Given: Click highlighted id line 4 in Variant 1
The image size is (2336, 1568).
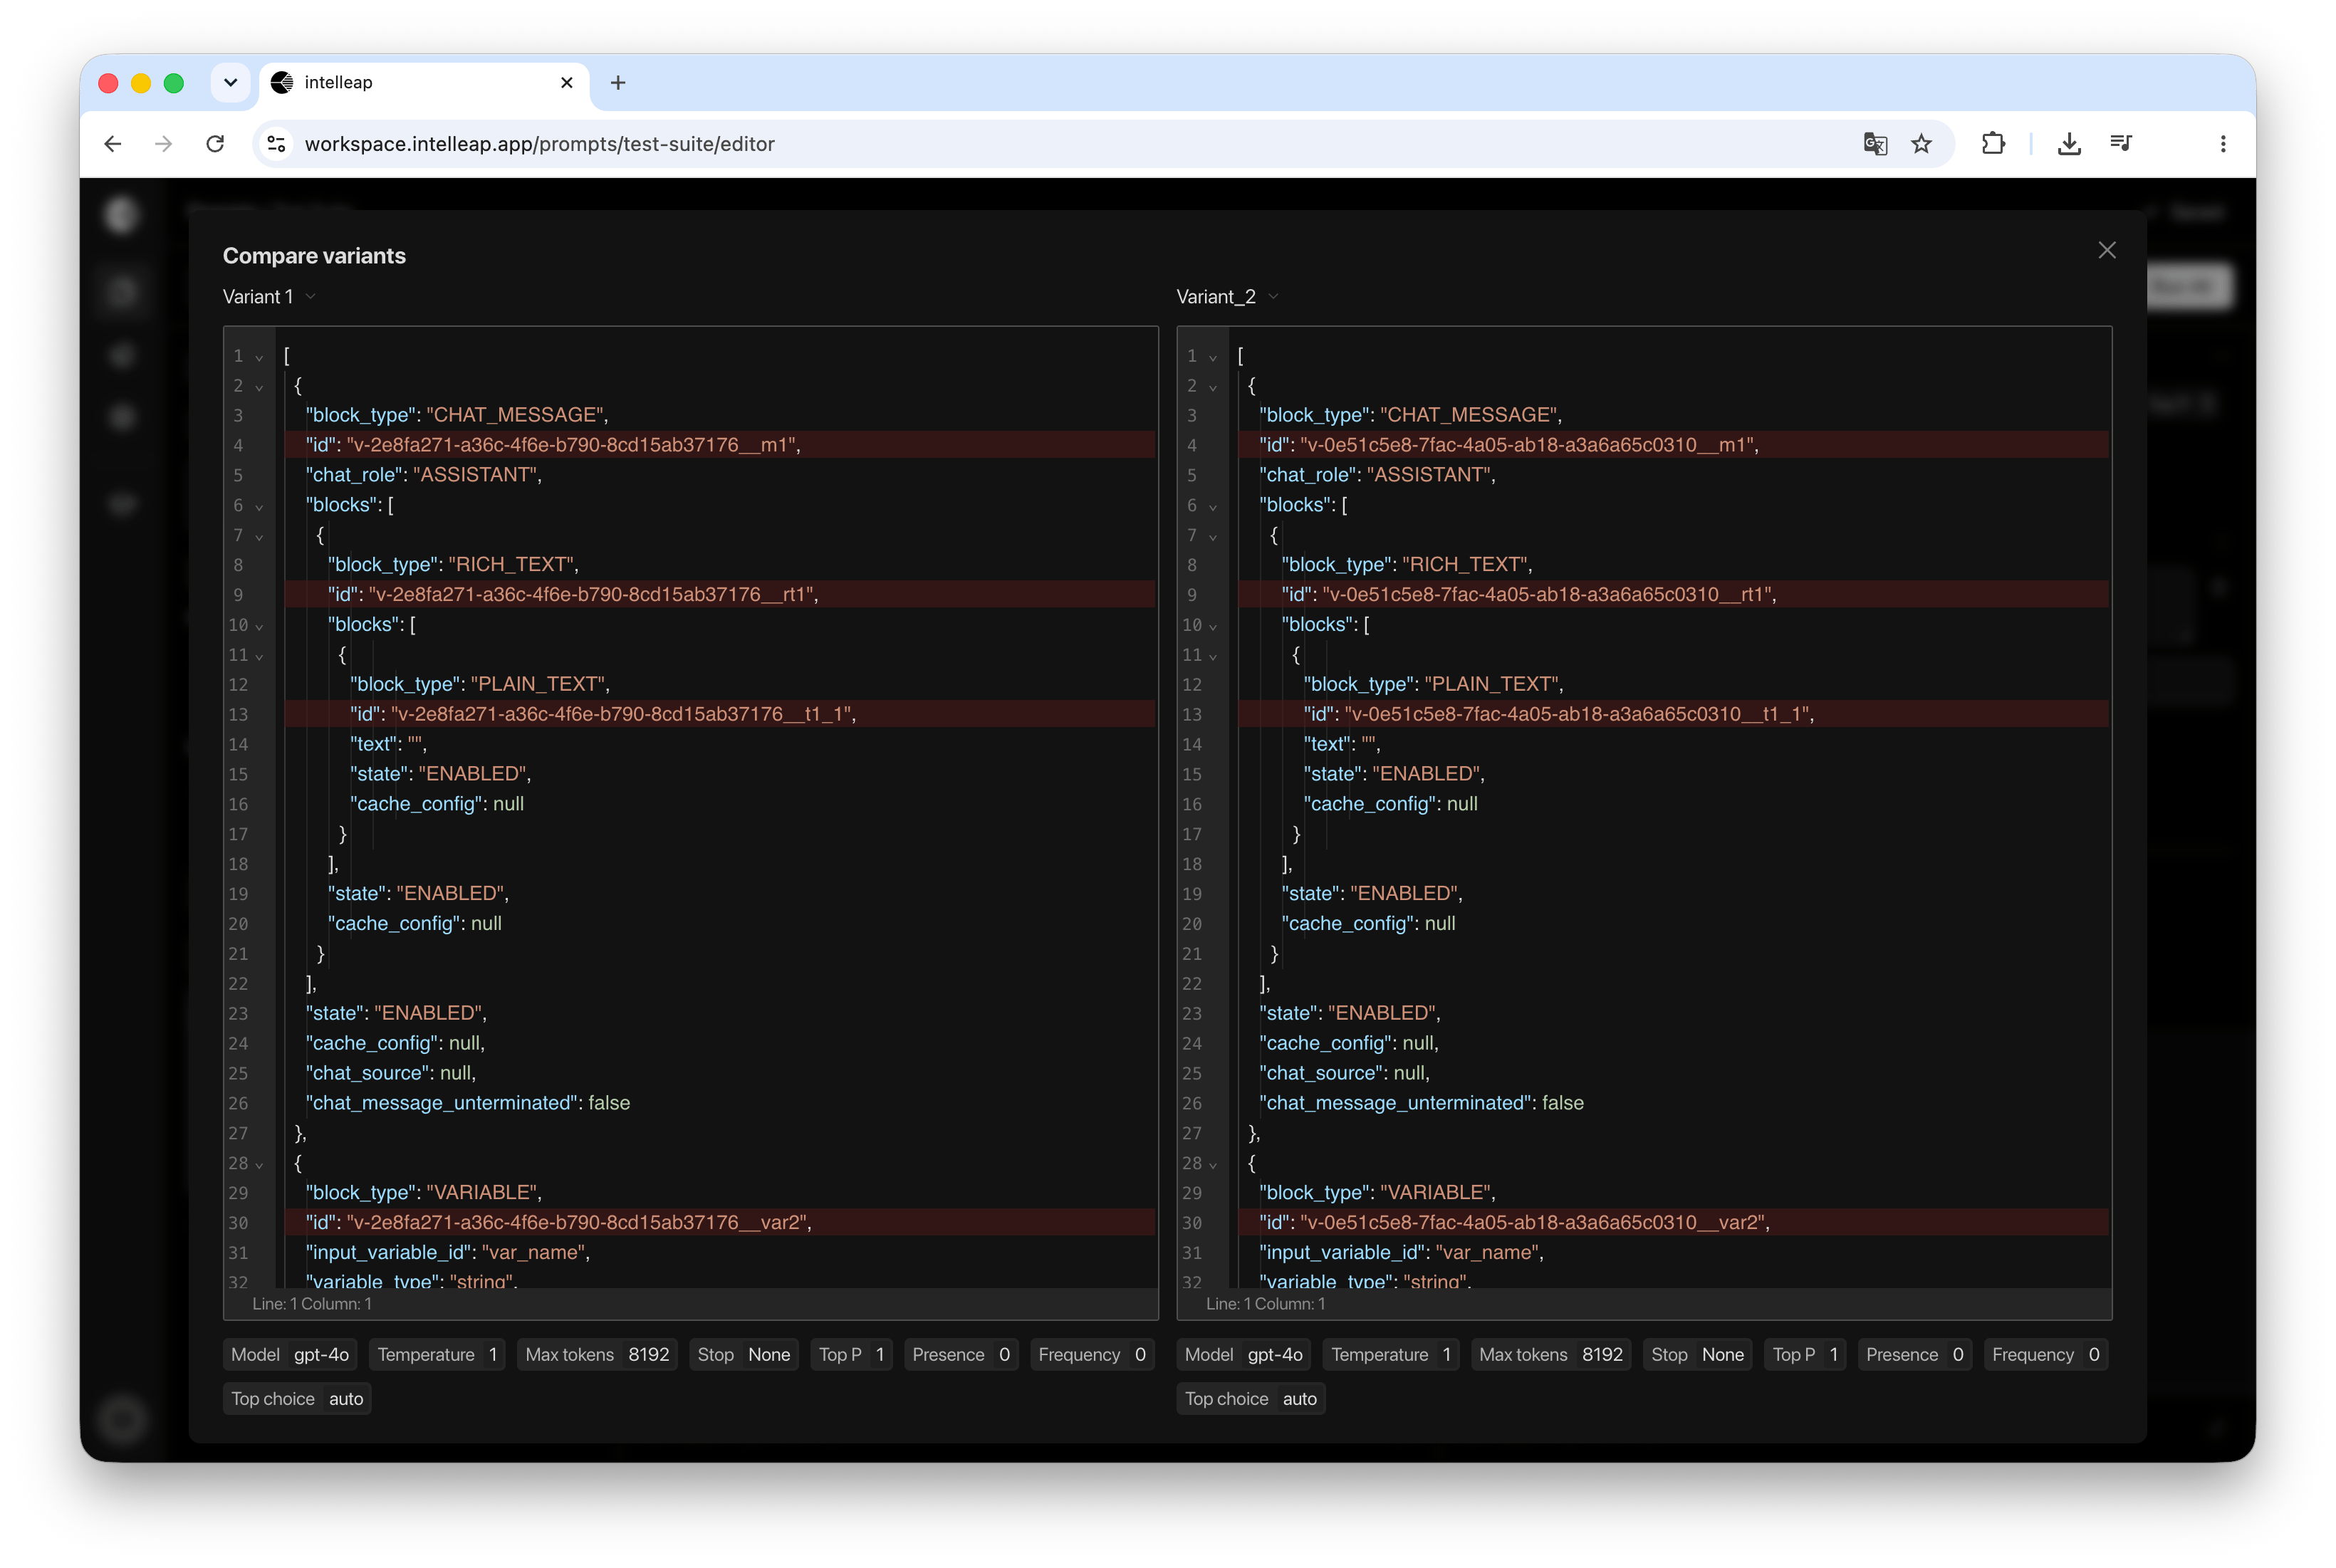Looking at the screenshot, I should 720,445.
